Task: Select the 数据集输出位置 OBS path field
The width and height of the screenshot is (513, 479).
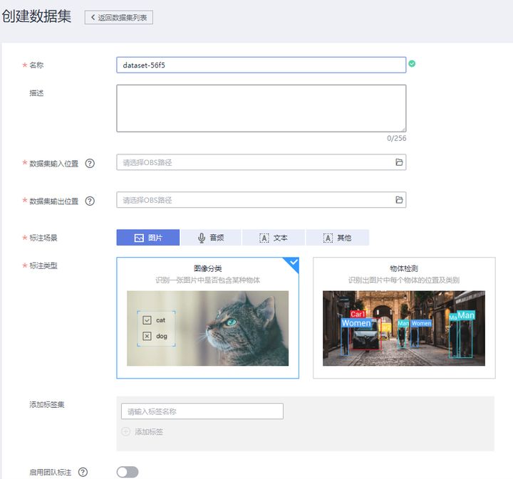Action: [261, 199]
